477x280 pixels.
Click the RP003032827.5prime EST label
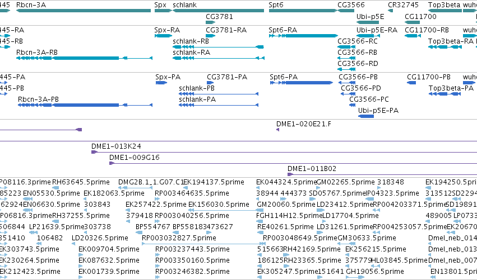[x=179, y=239]
